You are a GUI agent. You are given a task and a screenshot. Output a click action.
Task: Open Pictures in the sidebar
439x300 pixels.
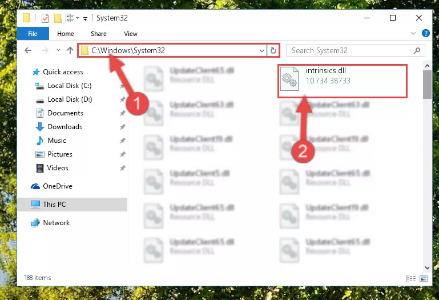click(x=60, y=154)
